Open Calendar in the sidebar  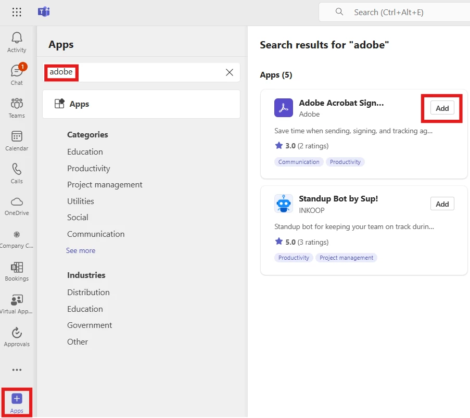click(x=17, y=141)
